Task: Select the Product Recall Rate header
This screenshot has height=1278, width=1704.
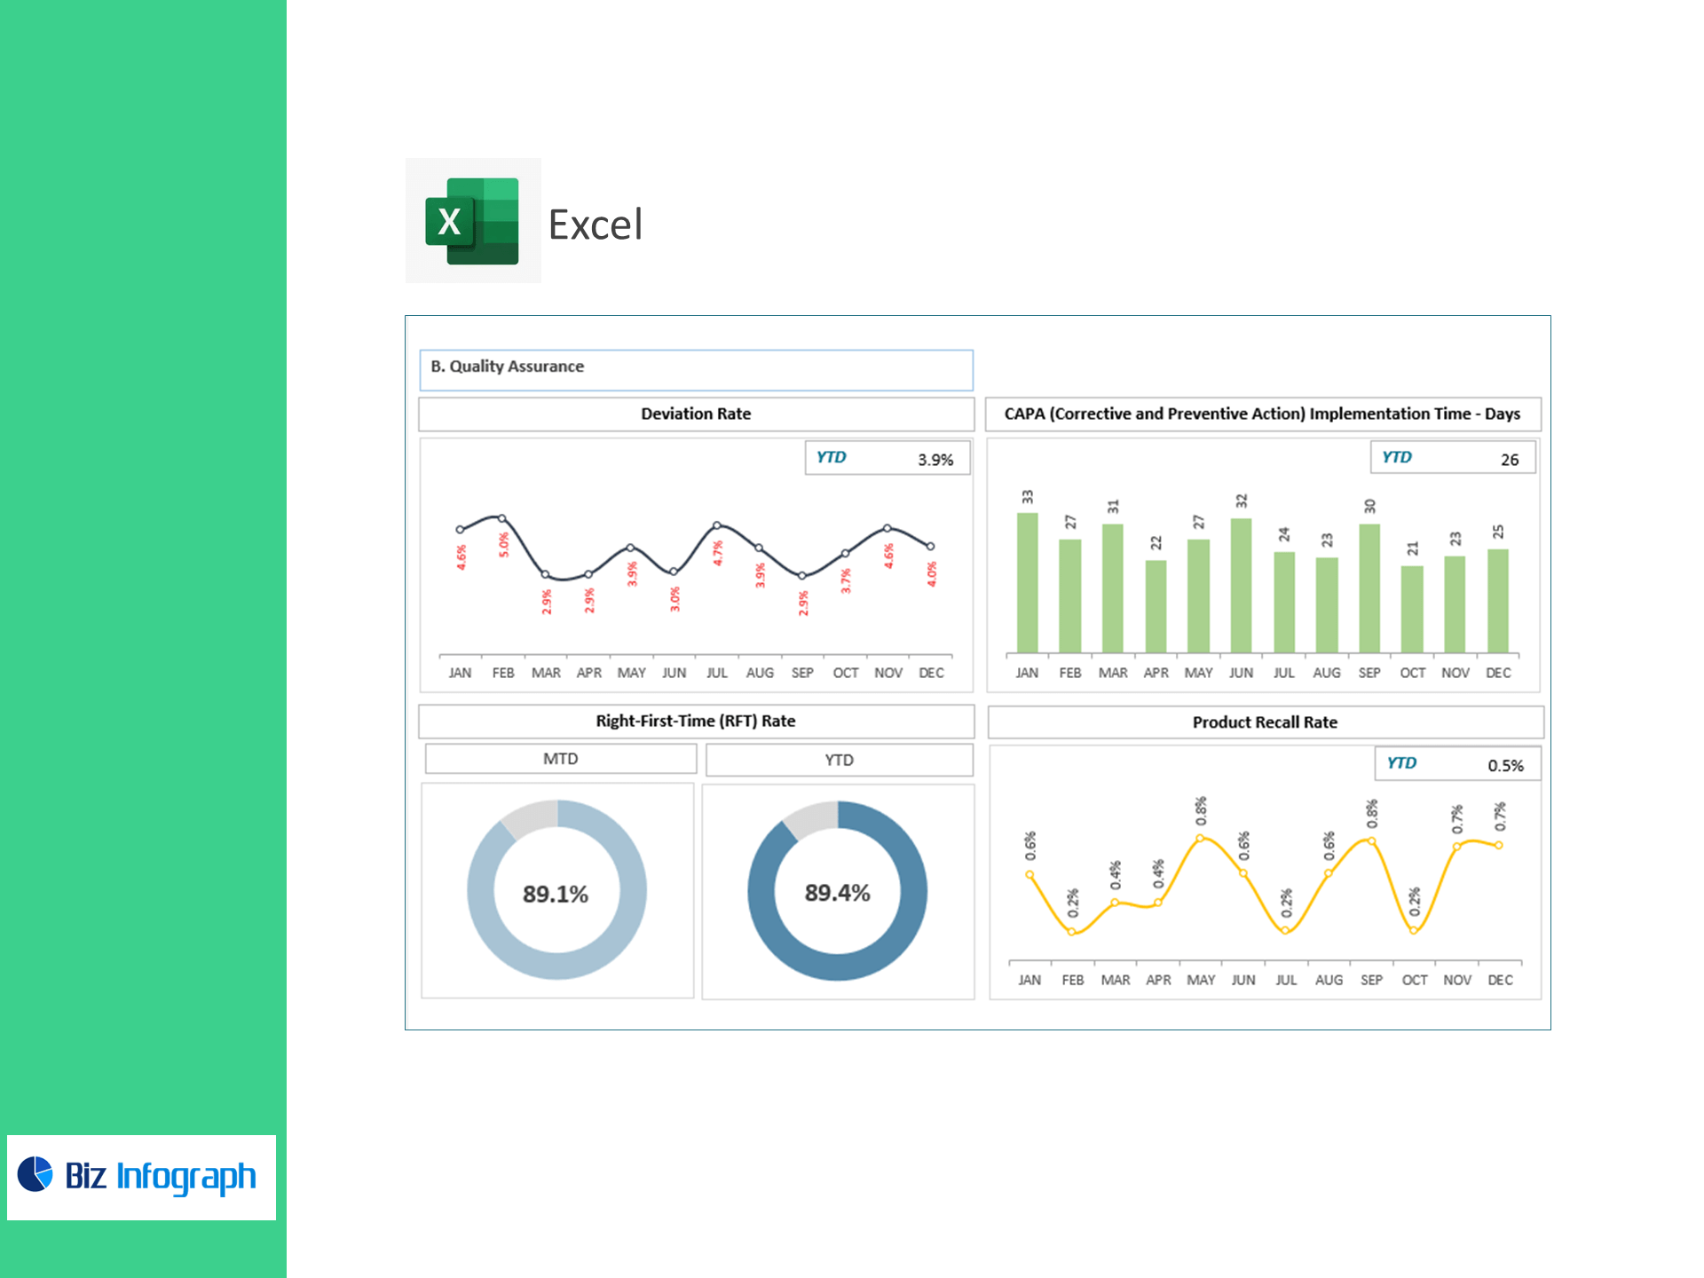Action: (1265, 722)
